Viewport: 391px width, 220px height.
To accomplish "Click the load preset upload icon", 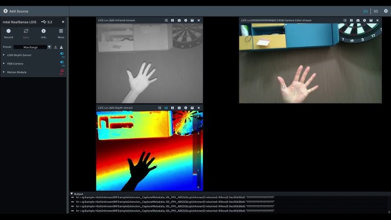I will [x=56, y=47].
